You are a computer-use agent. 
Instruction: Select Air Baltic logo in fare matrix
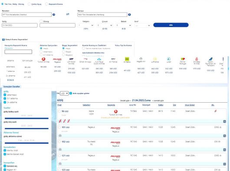[127, 59]
